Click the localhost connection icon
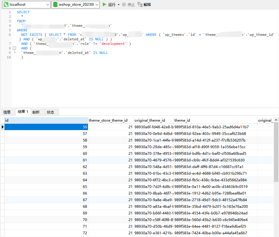 pos(5,5)
